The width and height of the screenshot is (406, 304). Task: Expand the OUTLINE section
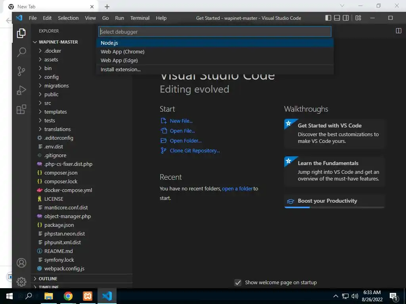tap(48, 278)
